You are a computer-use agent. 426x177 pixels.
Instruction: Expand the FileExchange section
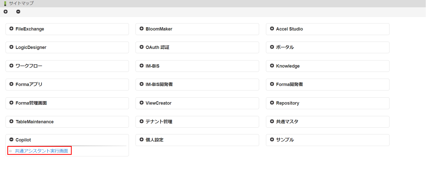tap(11, 29)
